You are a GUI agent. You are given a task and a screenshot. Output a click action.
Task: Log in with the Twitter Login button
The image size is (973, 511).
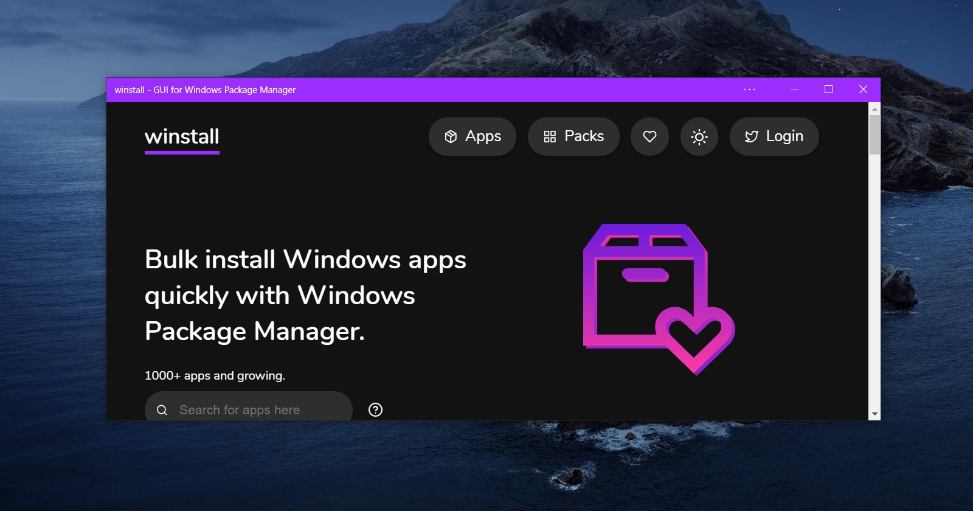(x=774, y=136)
